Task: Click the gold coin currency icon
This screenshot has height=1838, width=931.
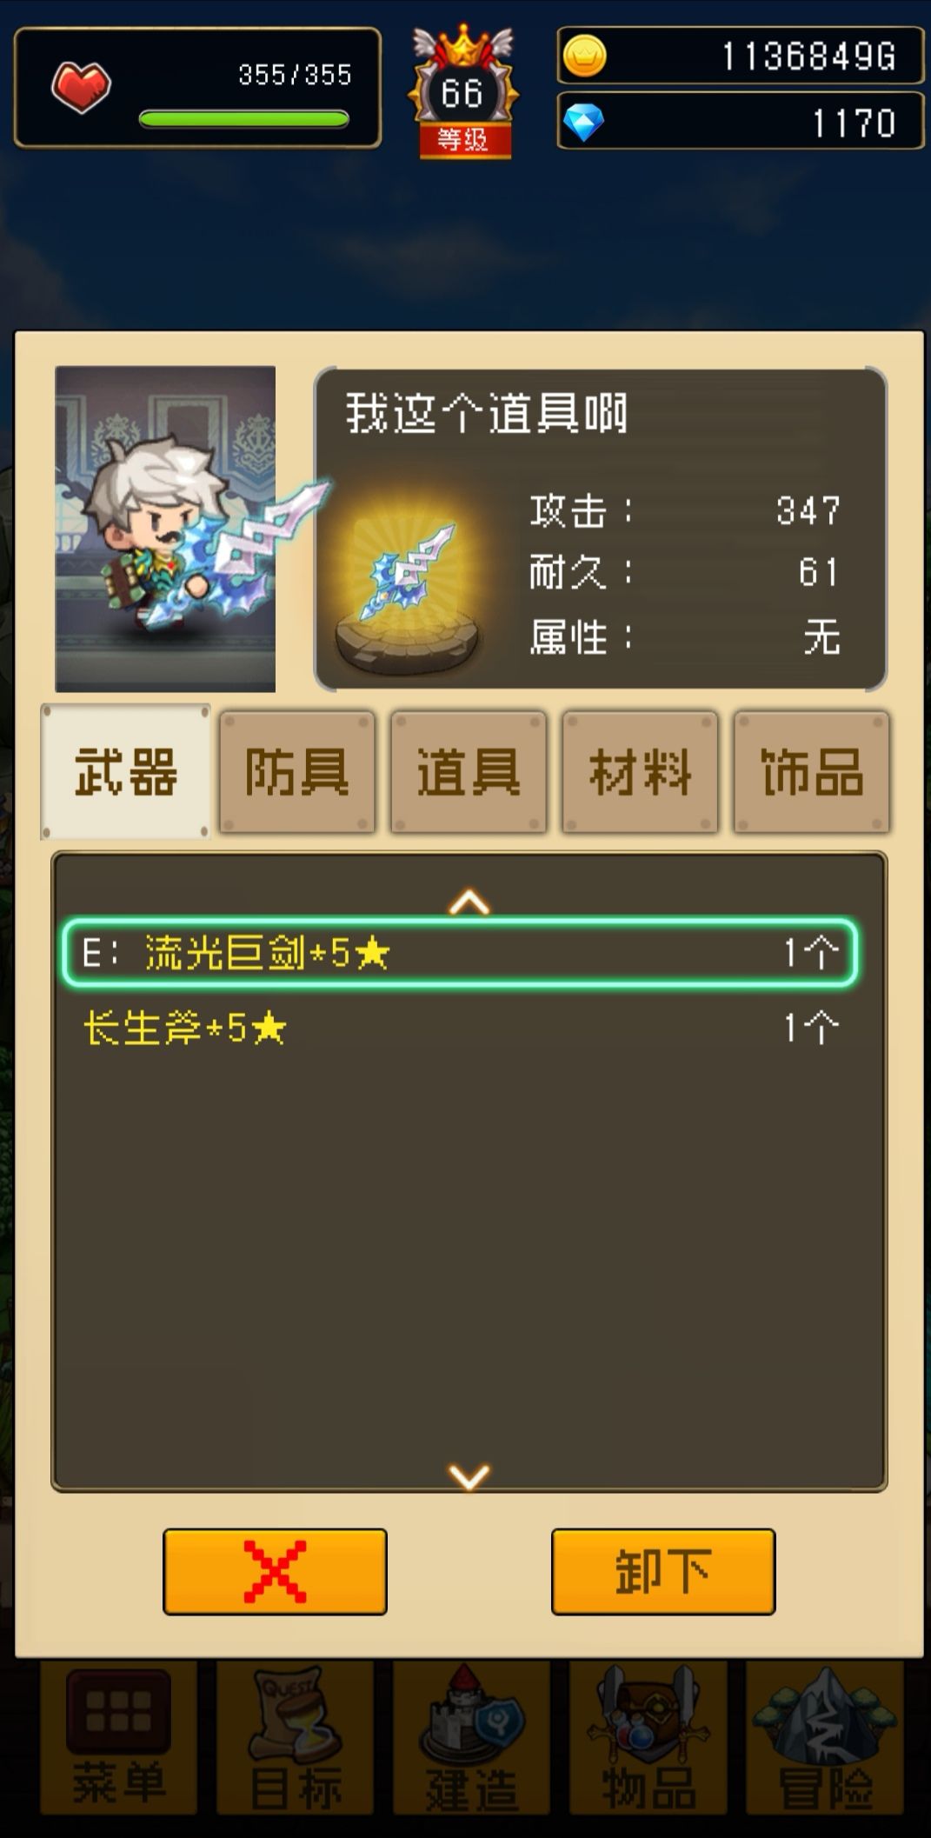Action: [x=584, y=57]
